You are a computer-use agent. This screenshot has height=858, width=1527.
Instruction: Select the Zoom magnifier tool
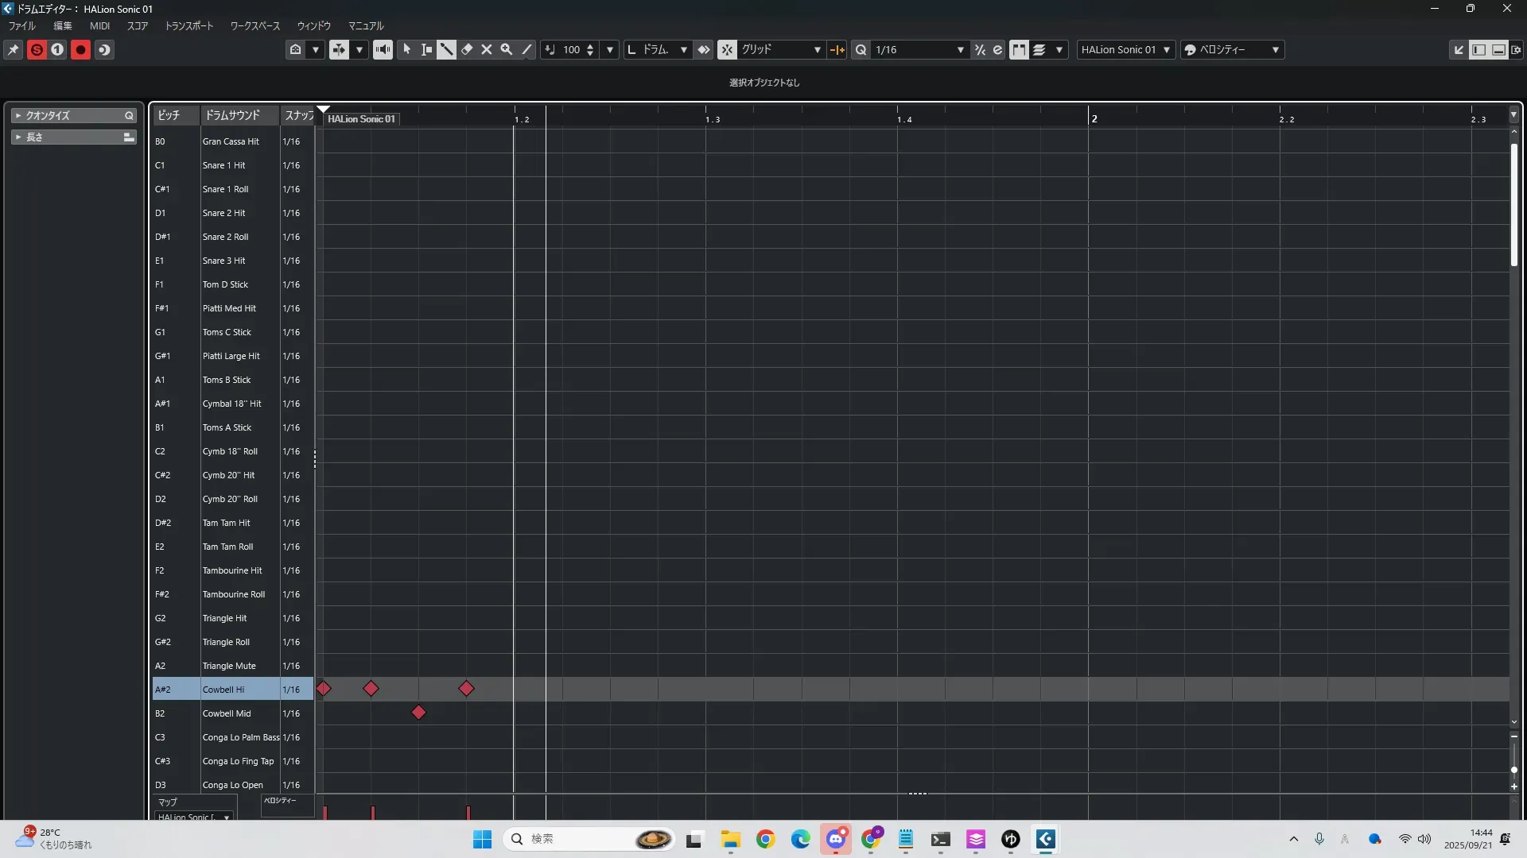point(506,49)
